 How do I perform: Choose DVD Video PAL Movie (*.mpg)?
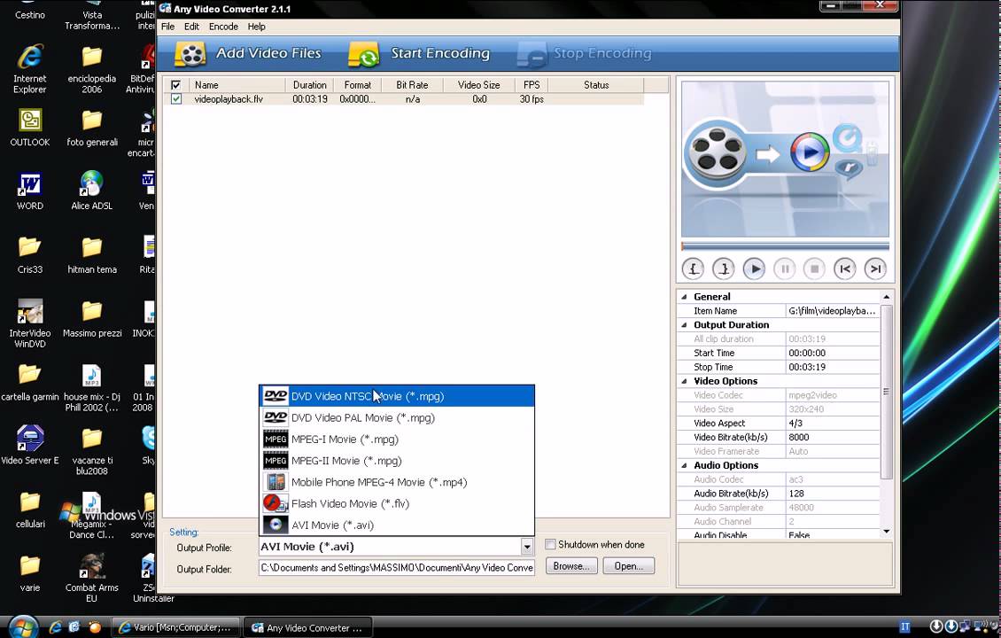pos(397,417)
